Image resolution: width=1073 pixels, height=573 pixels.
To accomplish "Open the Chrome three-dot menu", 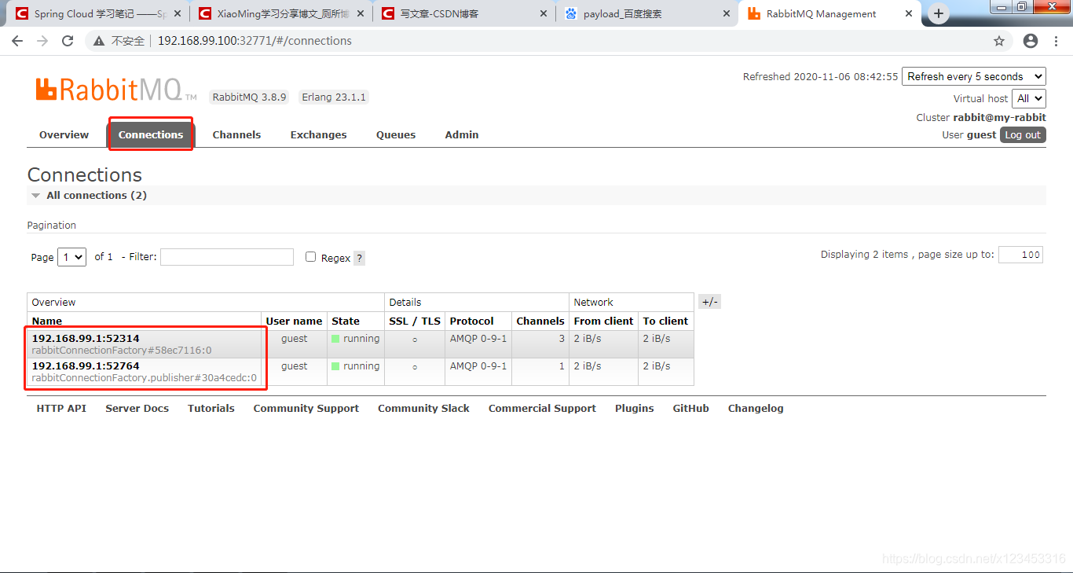I will point(1057,41).
